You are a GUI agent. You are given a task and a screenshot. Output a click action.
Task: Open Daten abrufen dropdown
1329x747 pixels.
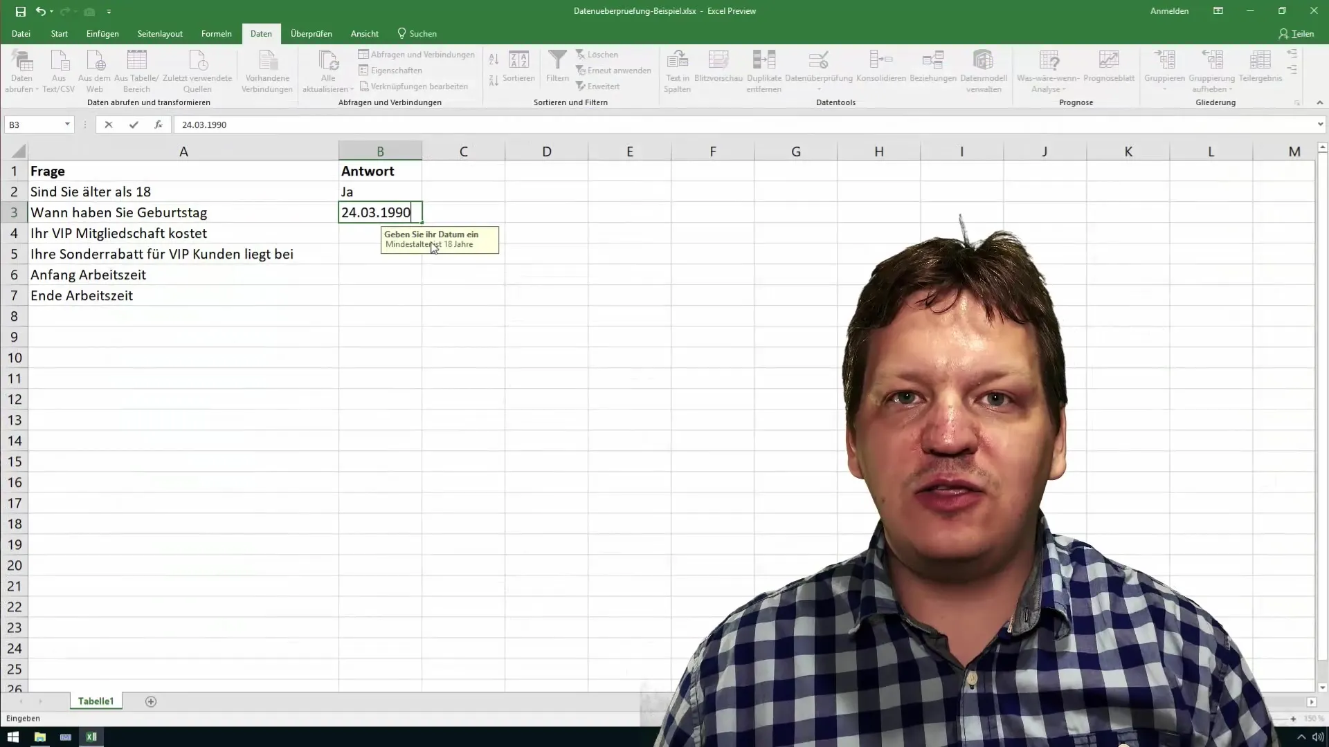(x=21, y=72)
